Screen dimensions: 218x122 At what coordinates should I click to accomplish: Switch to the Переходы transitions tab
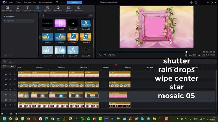pyautogui.click(x=37, y=9)
